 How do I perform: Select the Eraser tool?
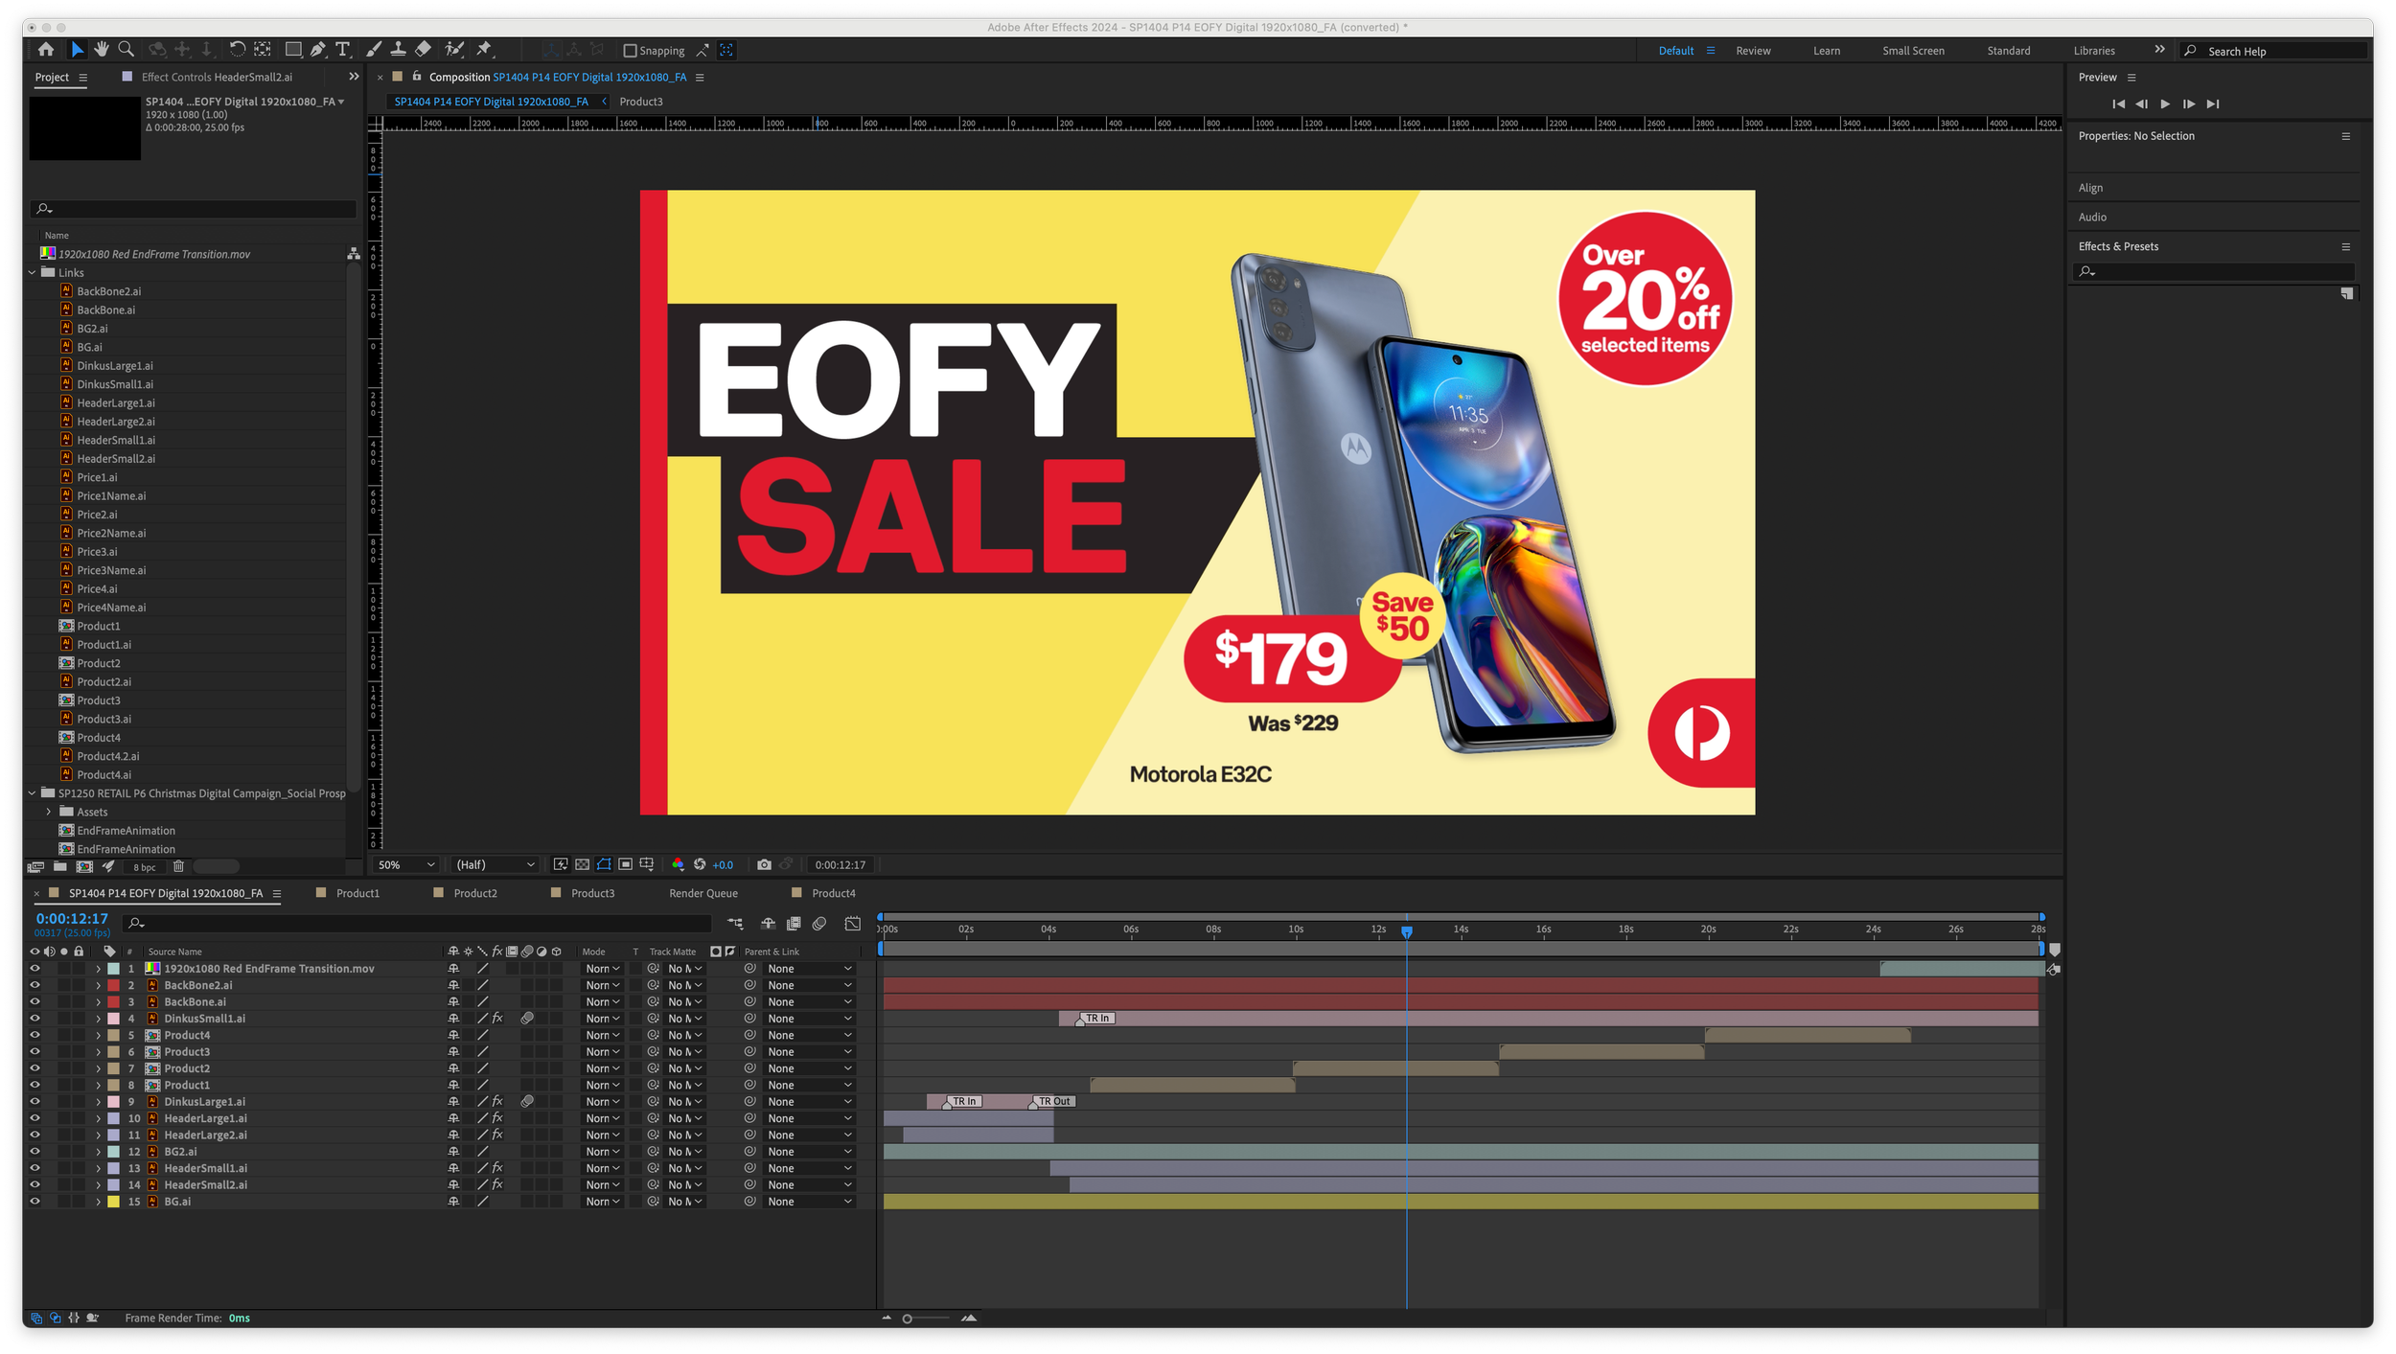point(423,50)
